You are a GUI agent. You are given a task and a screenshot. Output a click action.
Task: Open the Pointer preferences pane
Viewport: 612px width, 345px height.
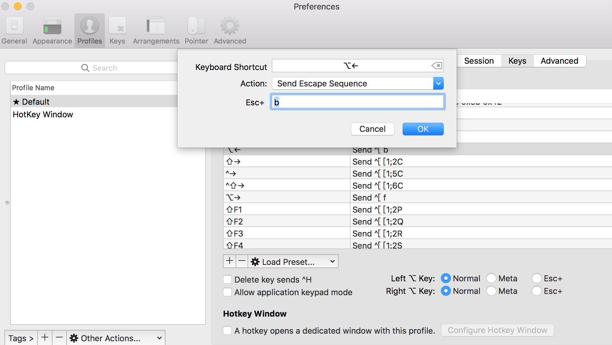tap(196, 31)
